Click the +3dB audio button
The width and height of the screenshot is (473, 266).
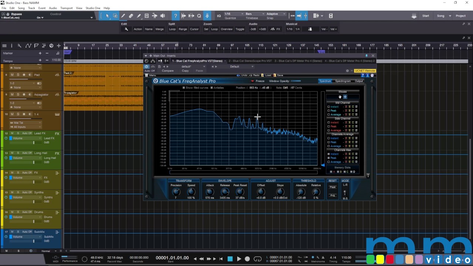pyautogui.click(x=262, y=29)
